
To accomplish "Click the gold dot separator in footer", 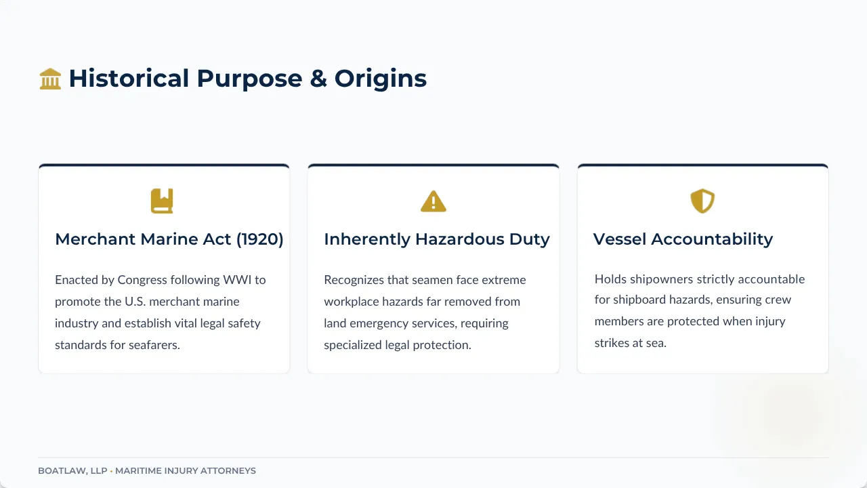I will click(112, 470).
